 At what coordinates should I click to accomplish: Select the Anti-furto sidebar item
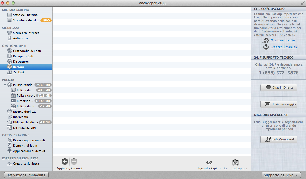point(26,38)
